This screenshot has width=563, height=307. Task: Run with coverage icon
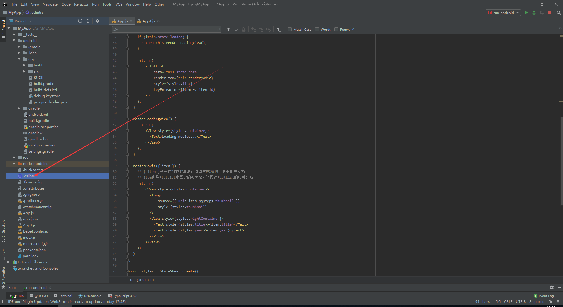click(542, 13)
